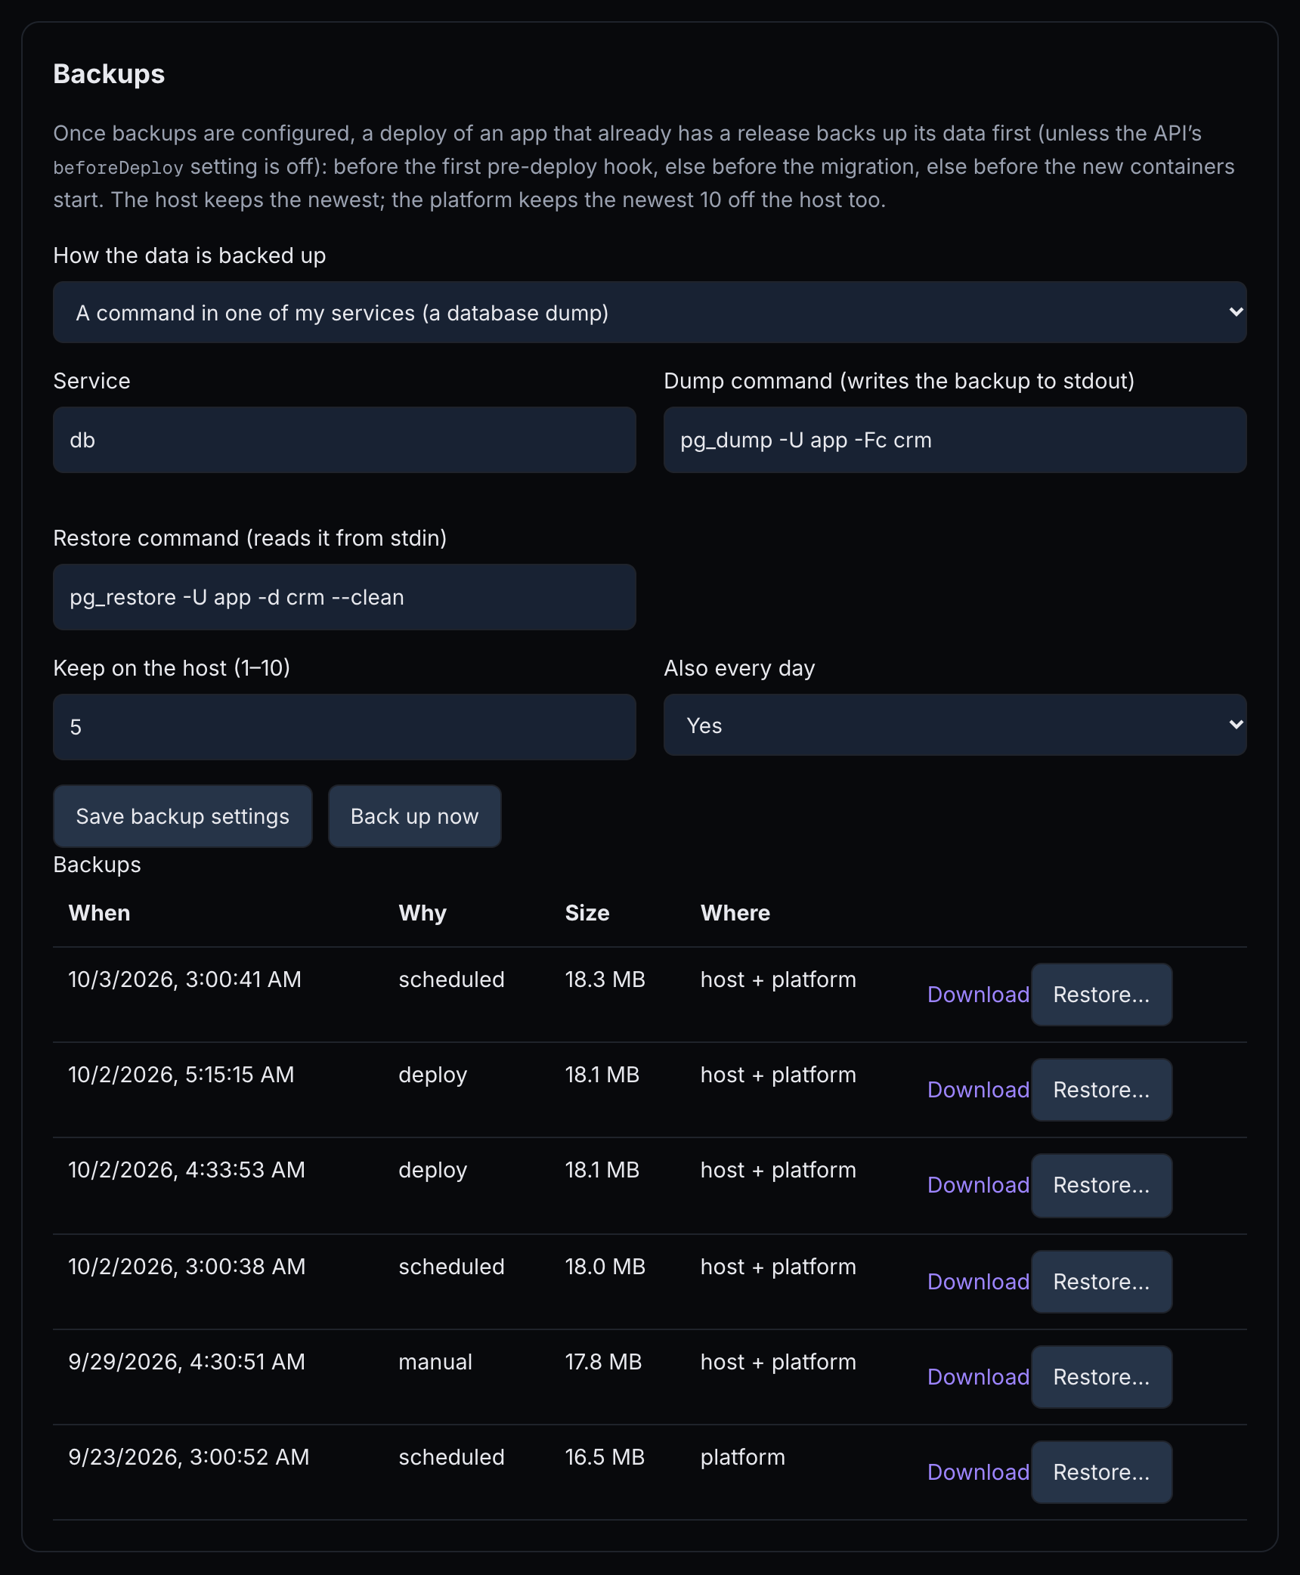
Task: Restore the 10/3/2026 3:00:41 AM backup
Action: point(1101,995)
